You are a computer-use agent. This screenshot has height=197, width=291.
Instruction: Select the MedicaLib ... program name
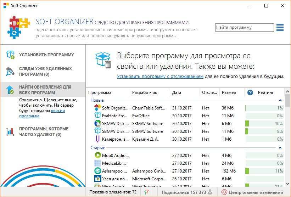[114, 163]
